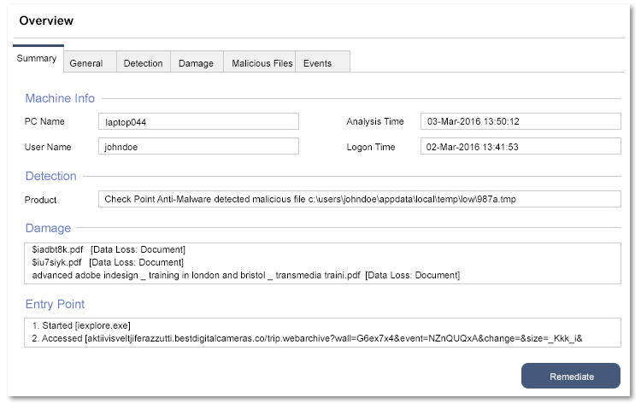Switch to the Summary tab
Image resolution: width=641 pixels, height=409 pixels.
click(37, 59)
